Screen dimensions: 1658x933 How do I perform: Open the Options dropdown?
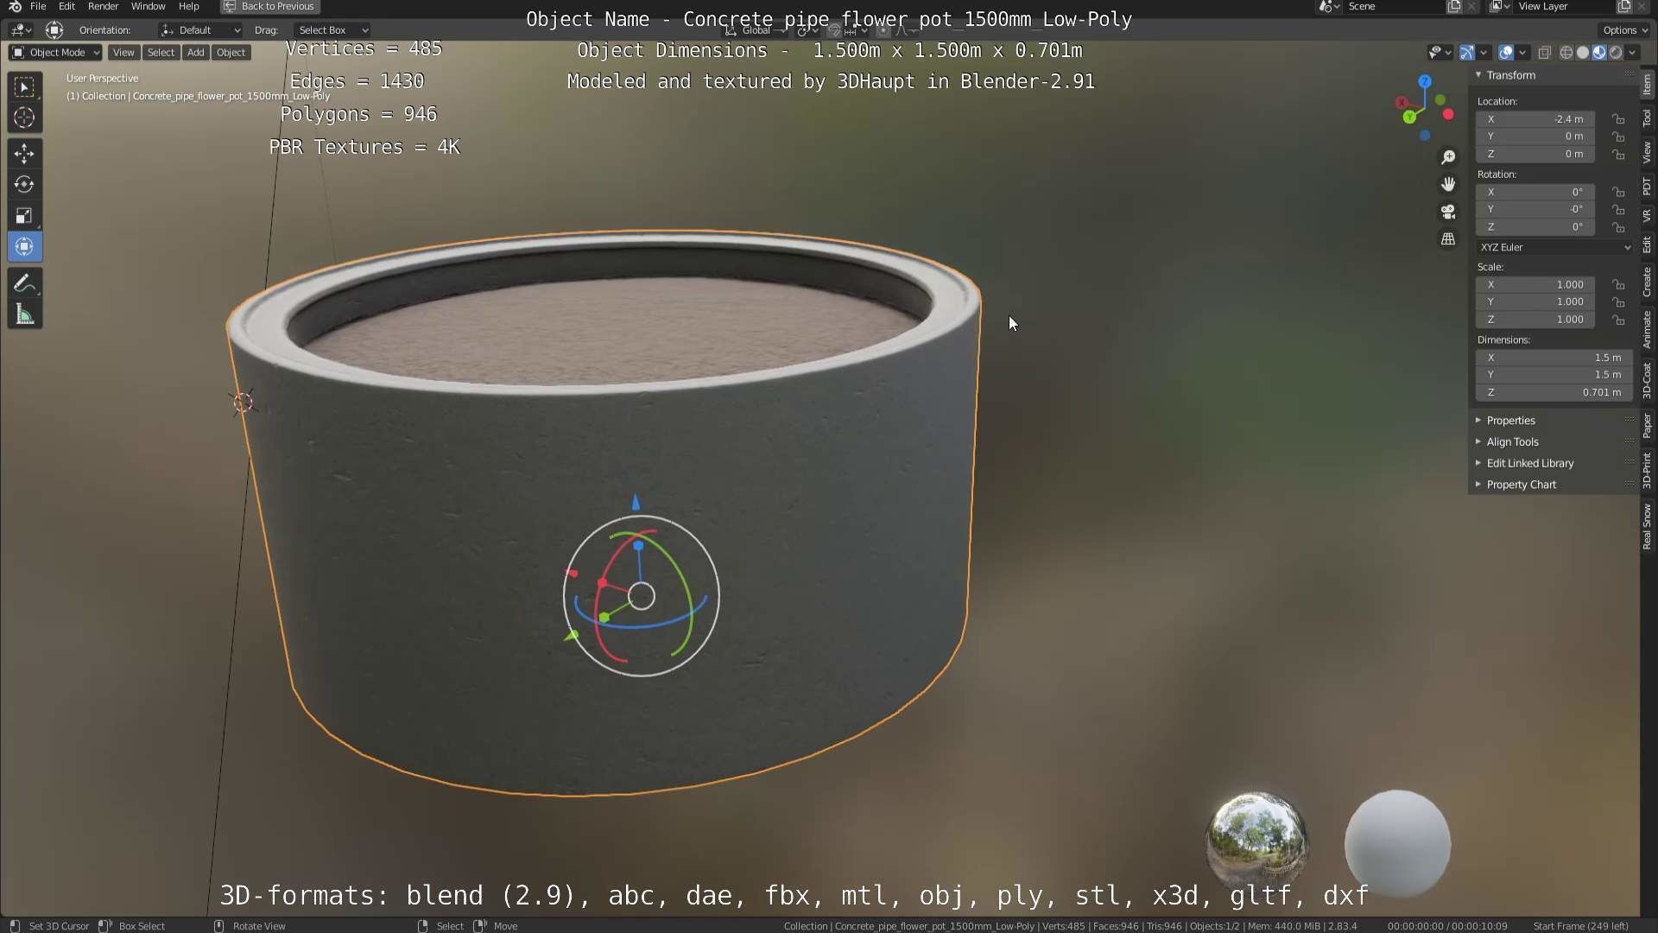coord(1624,30)
